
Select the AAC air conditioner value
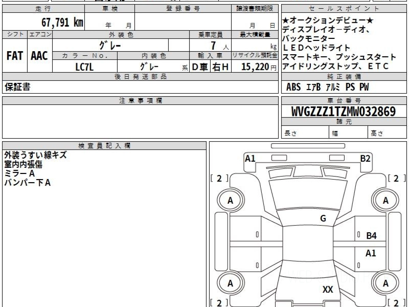[40, 56]
